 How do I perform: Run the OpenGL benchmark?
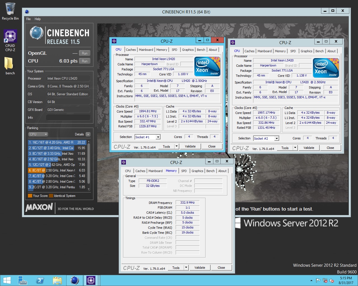tap(85, 53)
